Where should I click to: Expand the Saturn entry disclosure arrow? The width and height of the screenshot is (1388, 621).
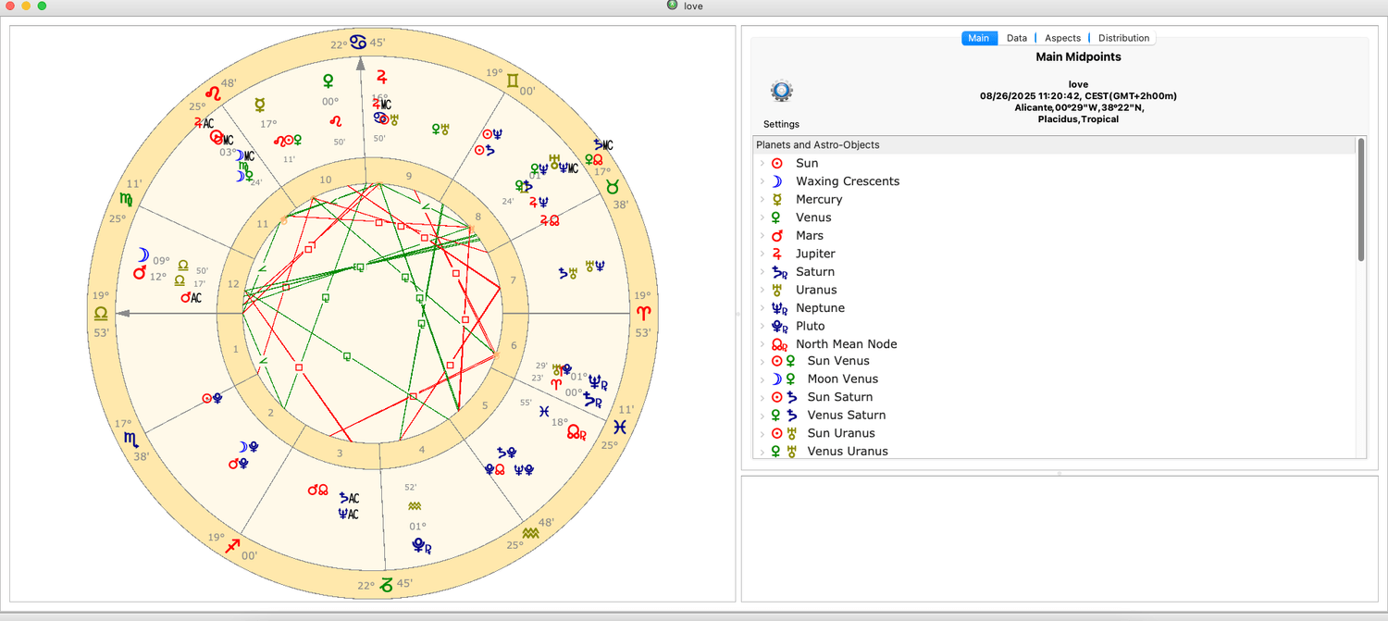[762, 272]
